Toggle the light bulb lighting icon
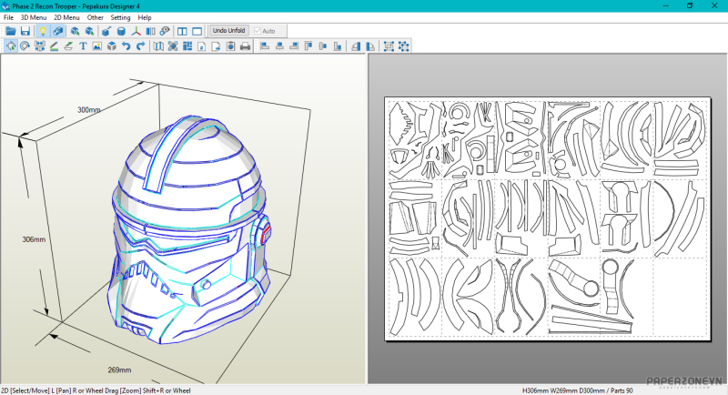Screen dimensions: 728x395 point(42,31)
